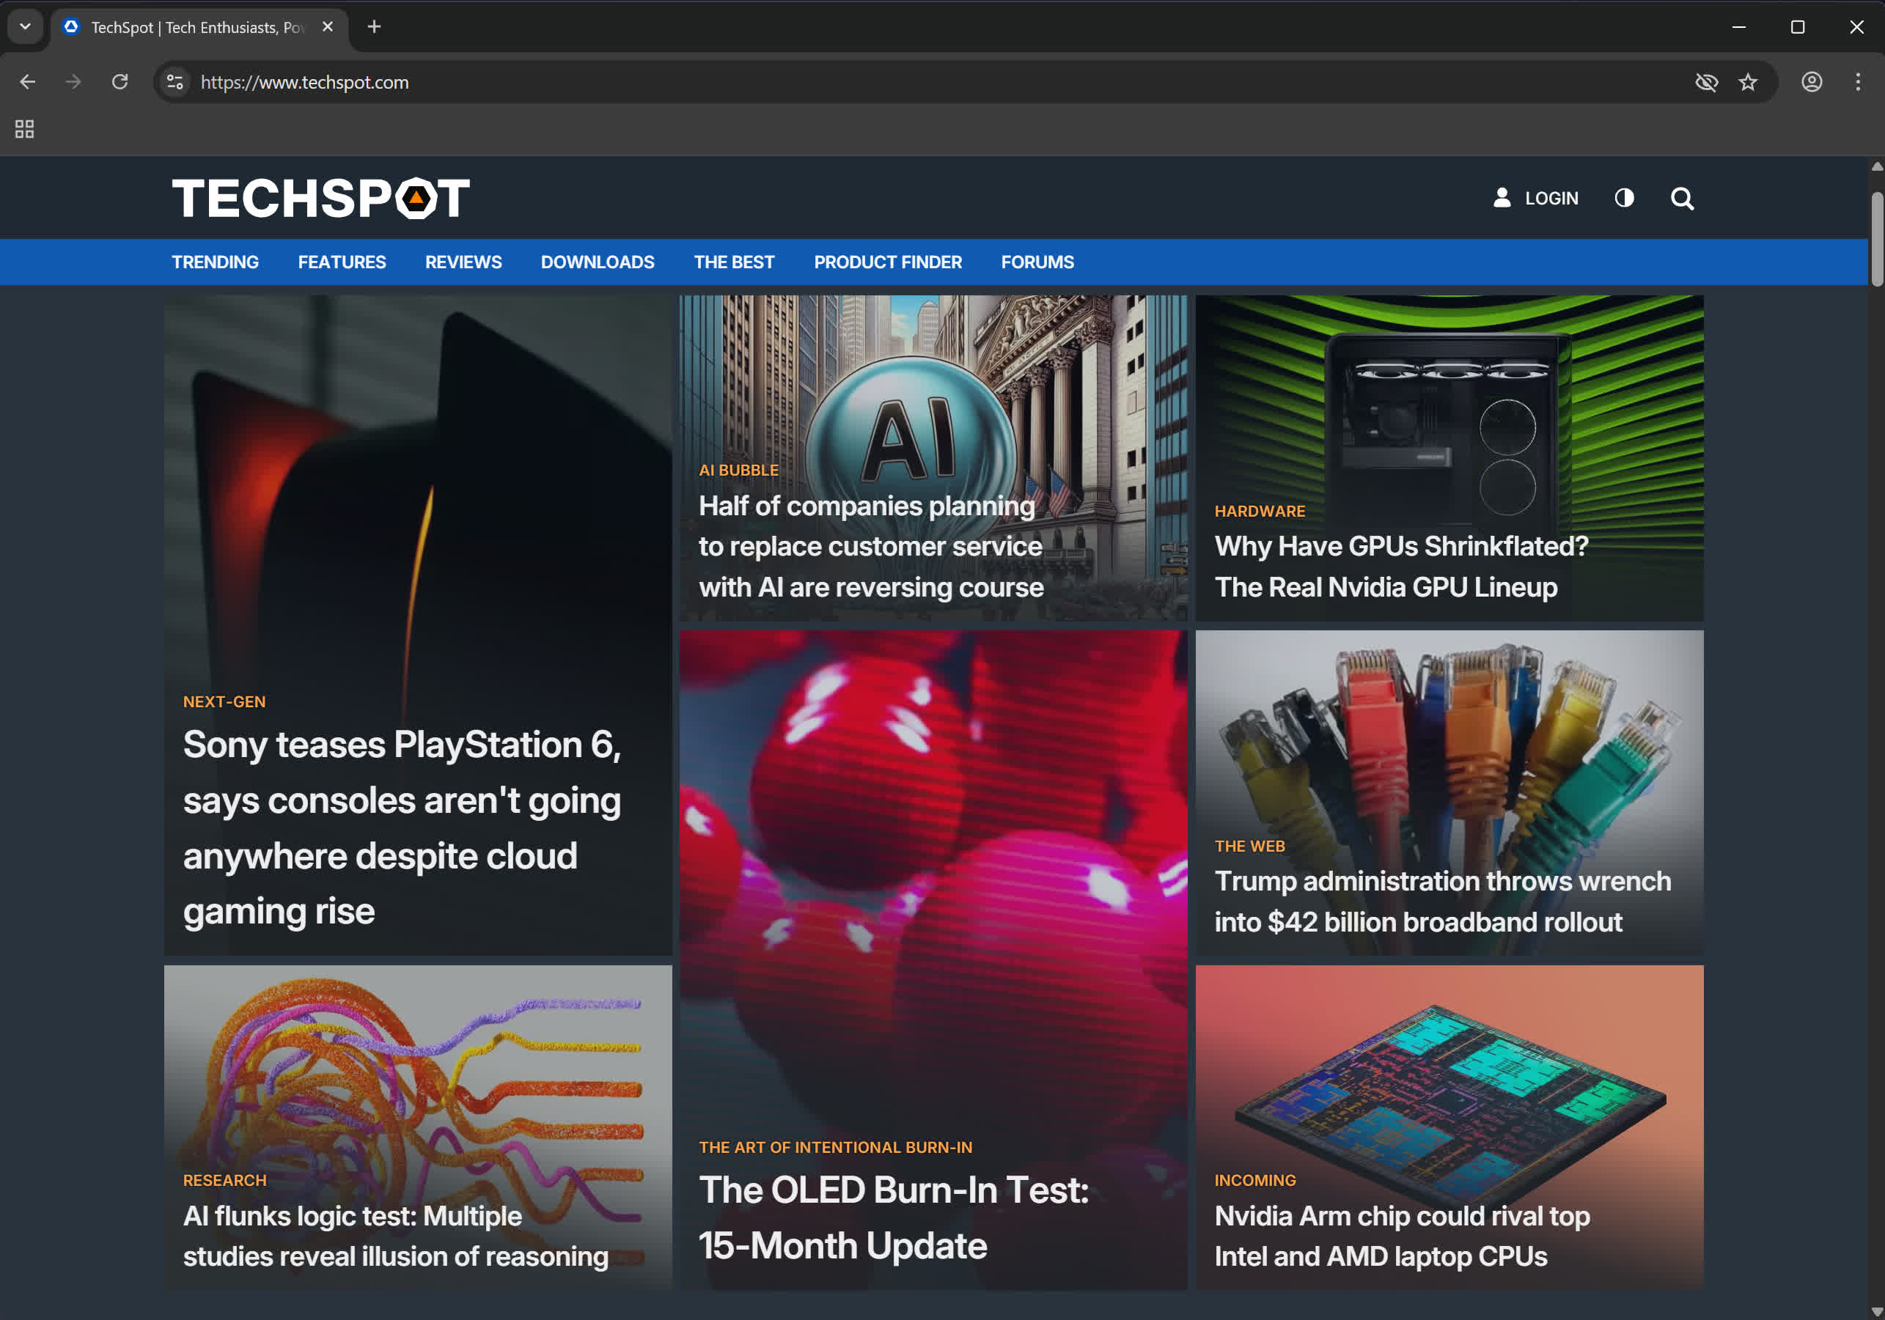Open the Trump administration broadband rollout article
Screen dimensions: 1885x1320
point(1442,901)
